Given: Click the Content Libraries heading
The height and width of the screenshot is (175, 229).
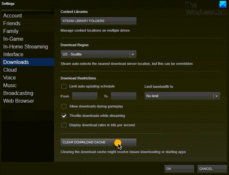Looking at the screenshot, I should pos(74,12).
